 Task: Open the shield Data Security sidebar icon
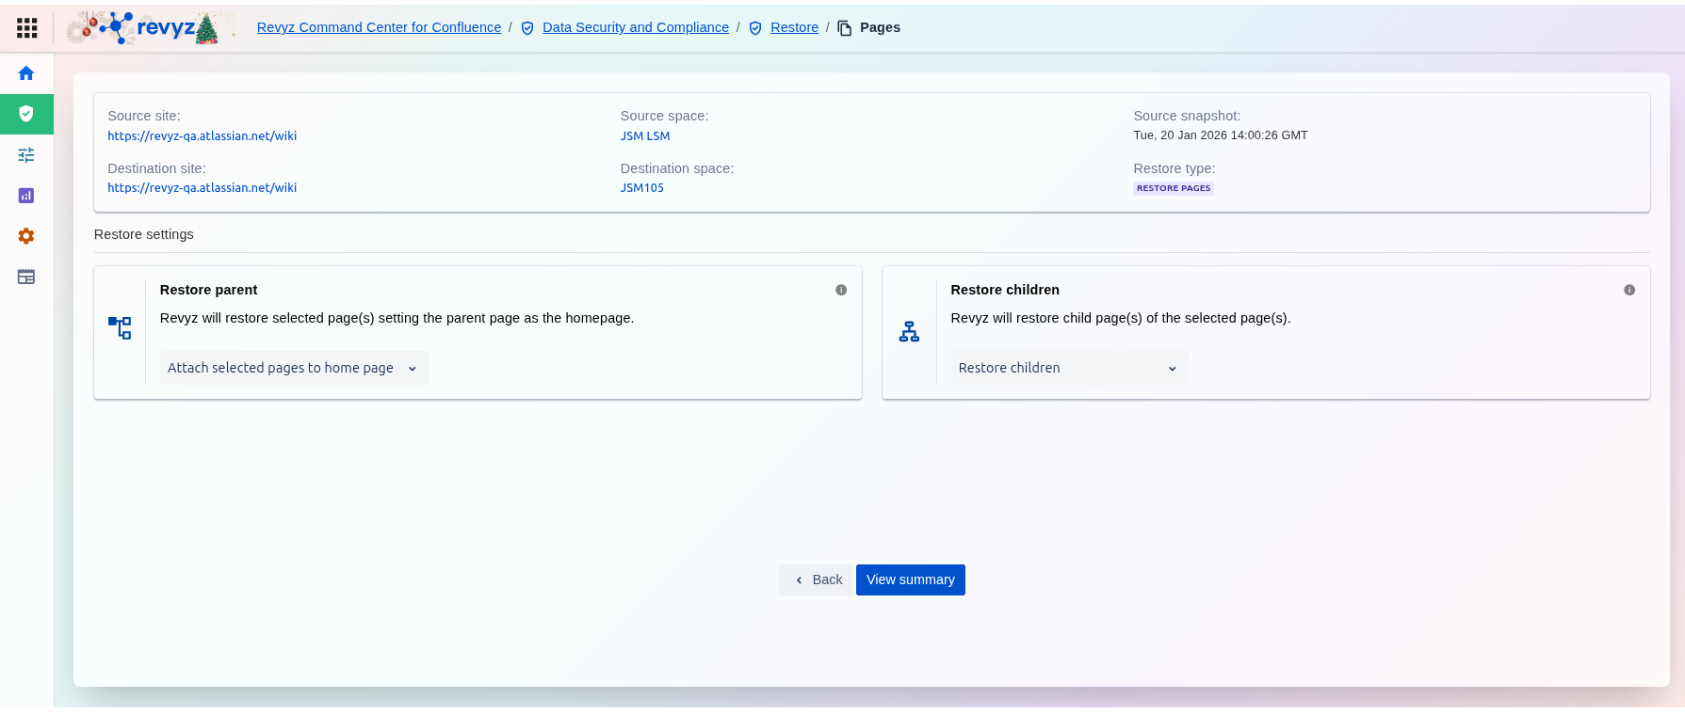26,114
